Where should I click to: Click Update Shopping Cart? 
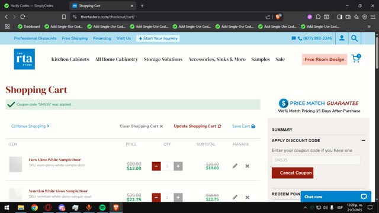(197, 126)
